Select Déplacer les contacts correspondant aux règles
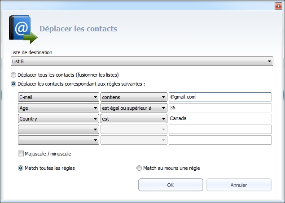 (13, 83)
